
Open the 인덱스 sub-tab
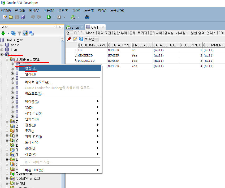(211, 33)
